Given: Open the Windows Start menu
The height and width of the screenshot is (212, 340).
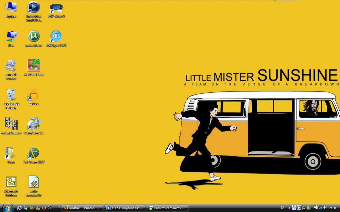Looking at the screenshot, I should pyautogui.click(x=8, y=208).
